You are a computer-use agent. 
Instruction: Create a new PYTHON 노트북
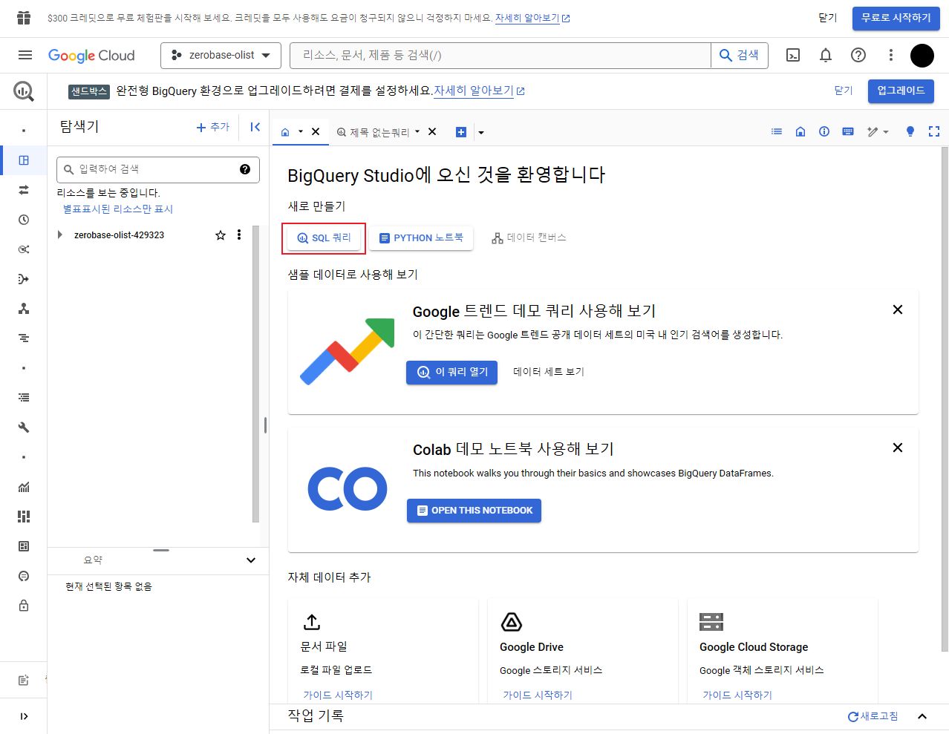421,238
